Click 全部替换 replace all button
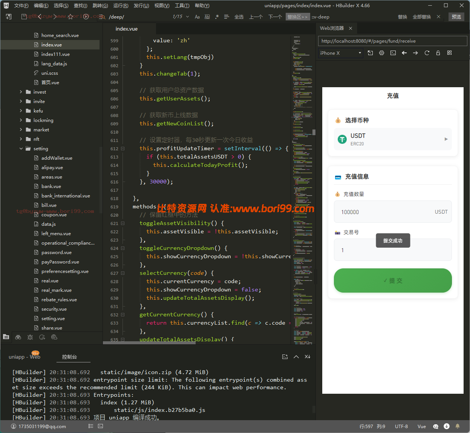 422,17
